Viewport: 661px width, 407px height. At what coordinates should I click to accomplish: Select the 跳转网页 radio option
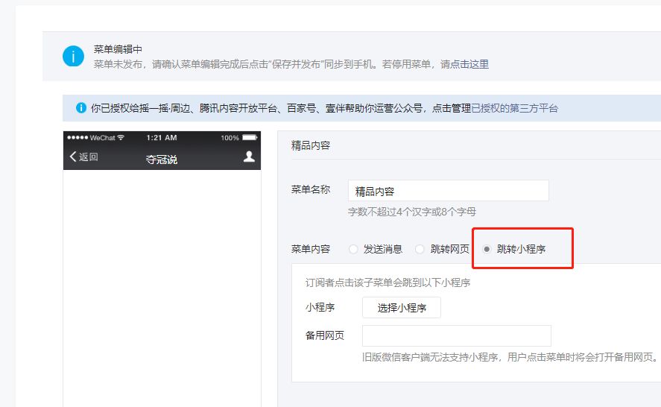click(x=420, y=249)
